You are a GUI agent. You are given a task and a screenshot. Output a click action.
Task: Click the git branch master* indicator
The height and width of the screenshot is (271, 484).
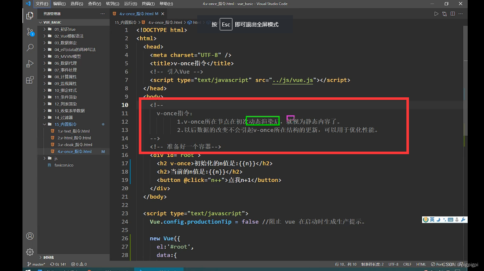[x=36, y=264]
